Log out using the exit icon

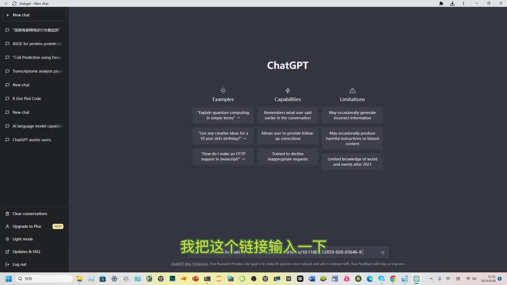[x=7, y=264]
